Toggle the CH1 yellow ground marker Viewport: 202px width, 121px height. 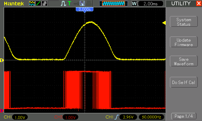(2, 60)
